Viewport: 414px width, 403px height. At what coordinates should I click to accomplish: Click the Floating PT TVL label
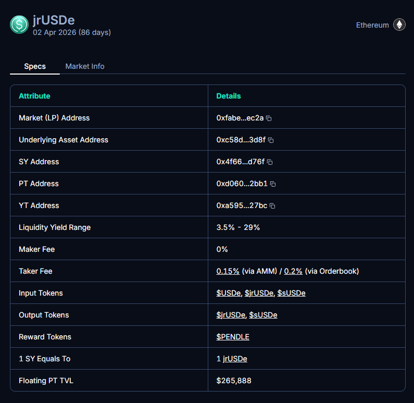coord(46,381)
